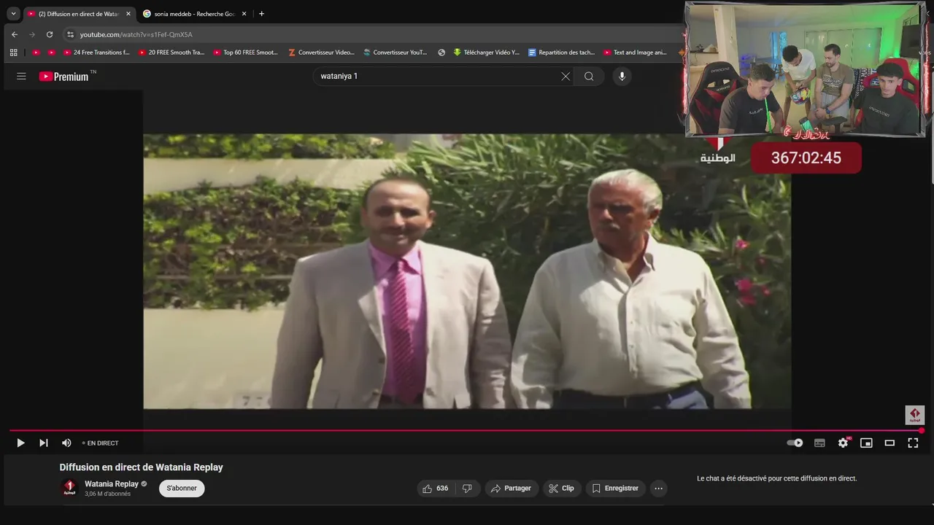Click the video player frame
This screenshot has width=934, height=525.
467,271
